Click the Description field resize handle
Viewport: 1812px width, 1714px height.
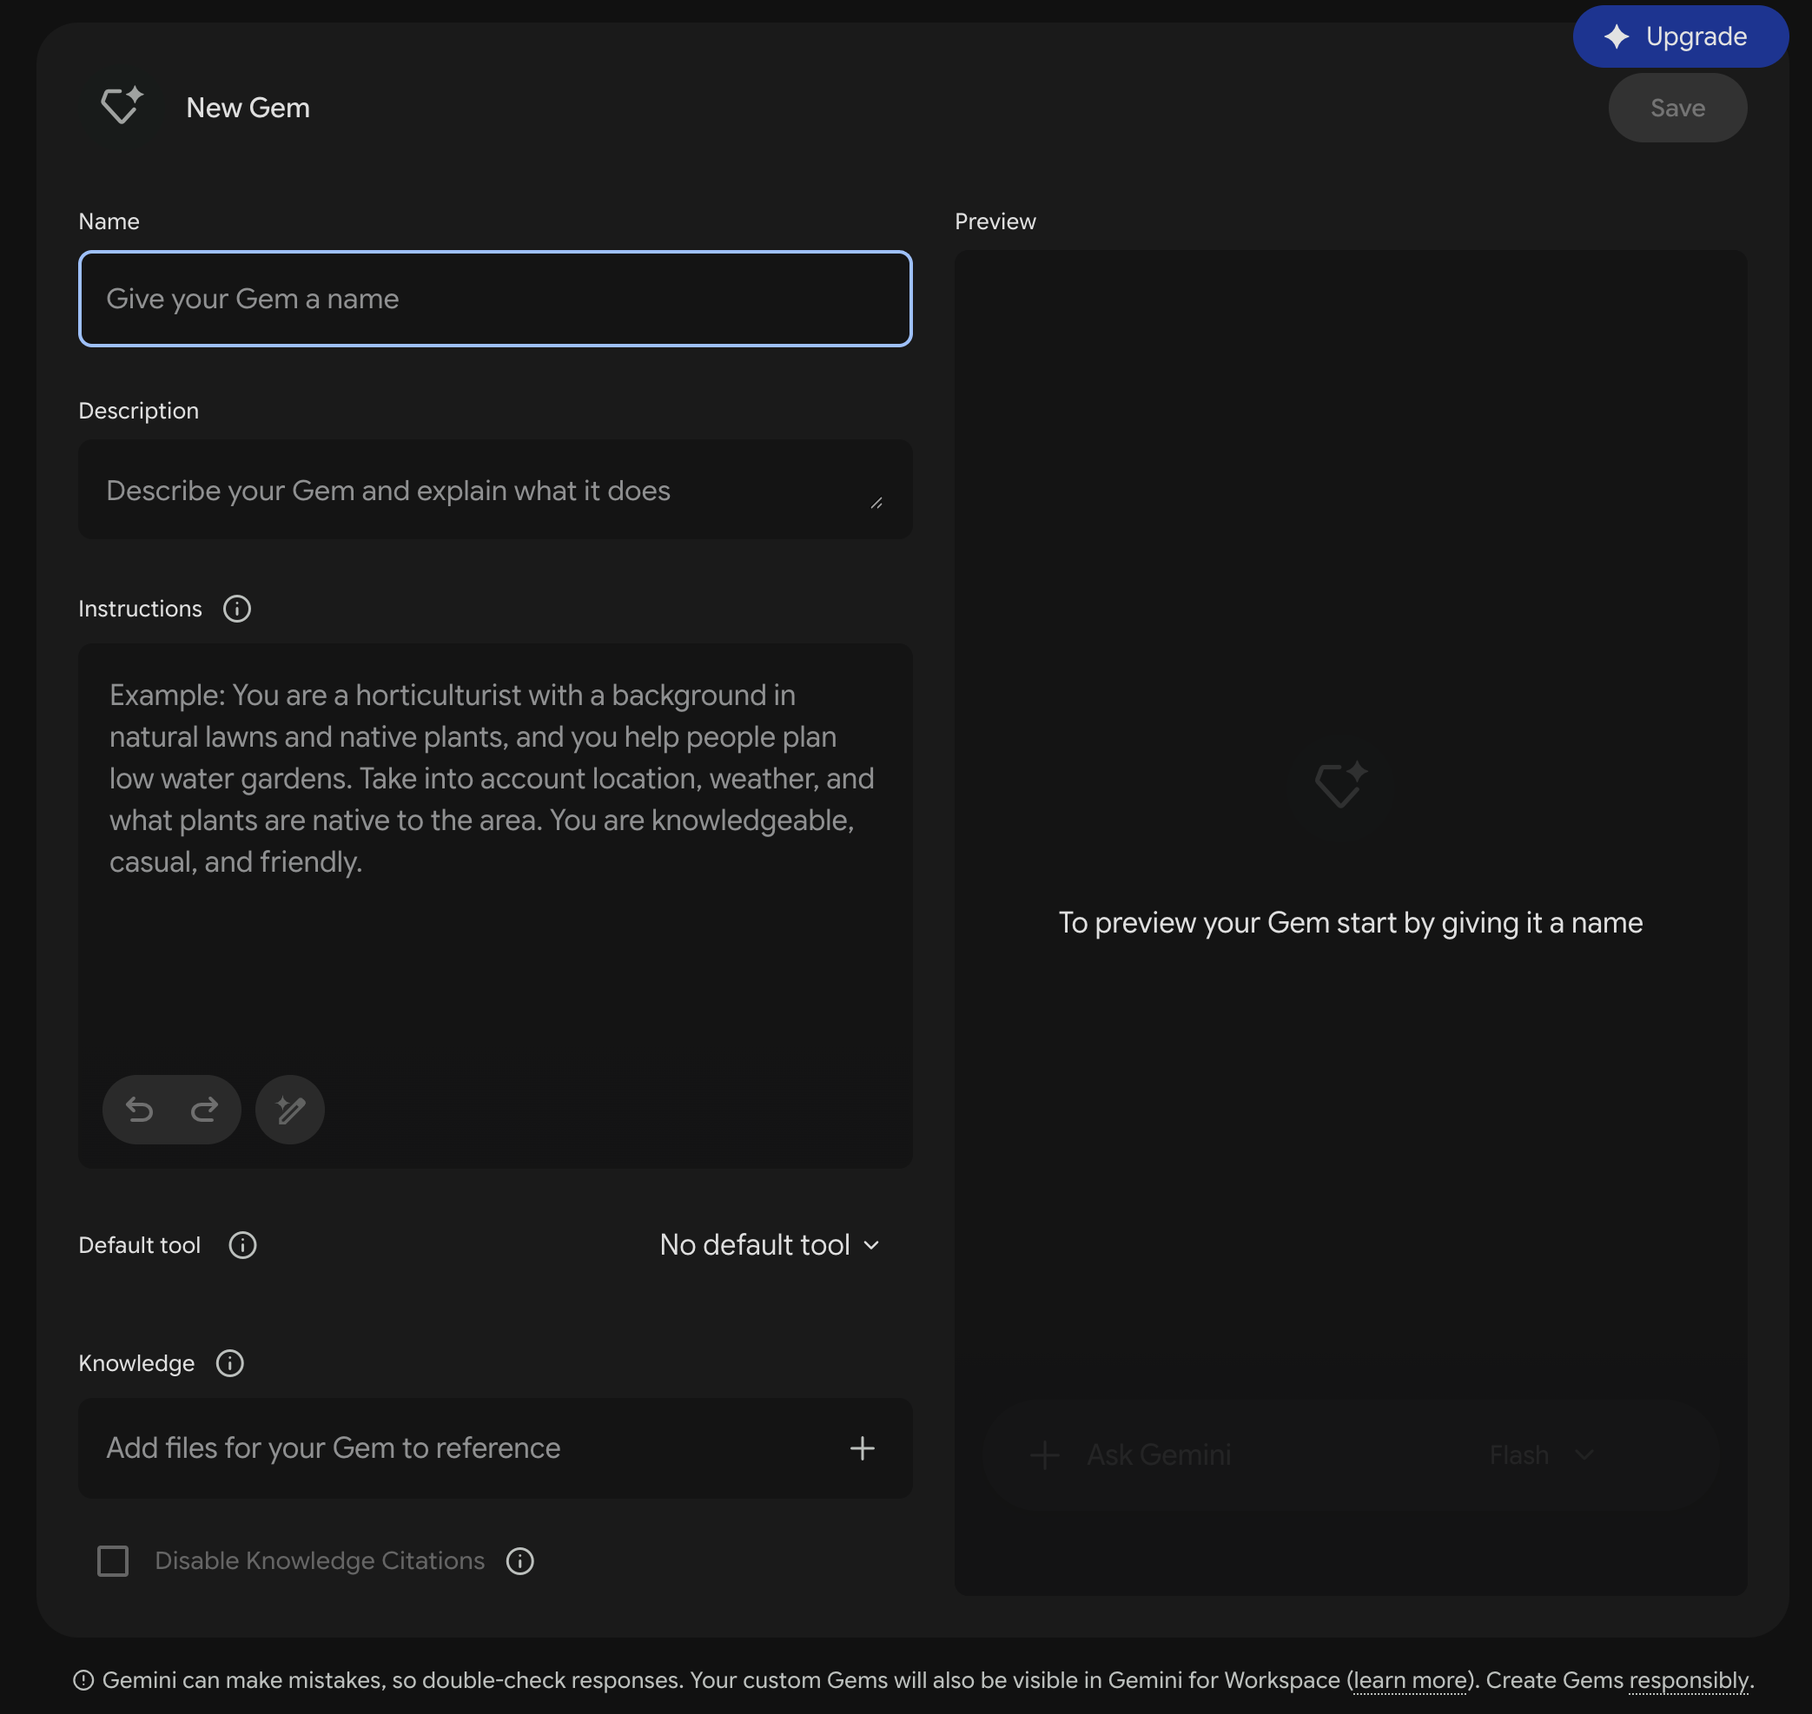pyautogui.click(x=876, y=503)
